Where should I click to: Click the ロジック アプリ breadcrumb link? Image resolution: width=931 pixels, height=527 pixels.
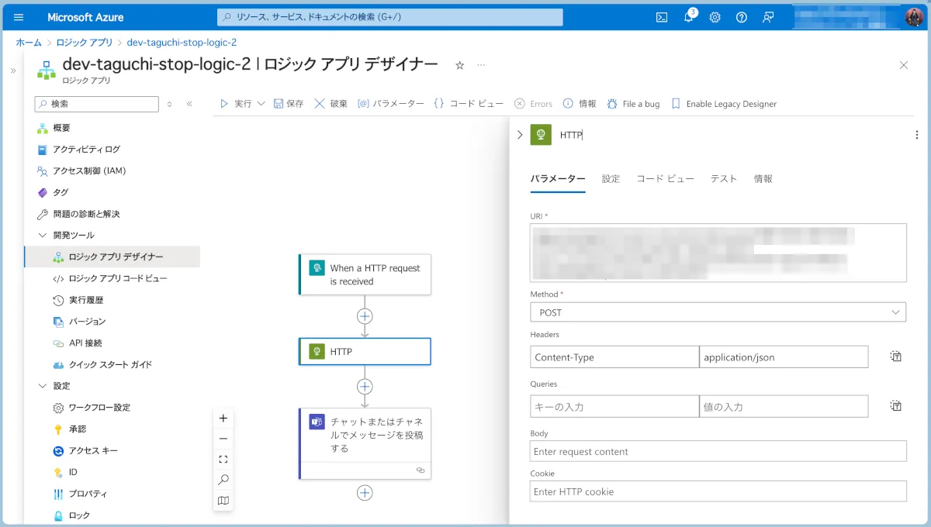84,43
